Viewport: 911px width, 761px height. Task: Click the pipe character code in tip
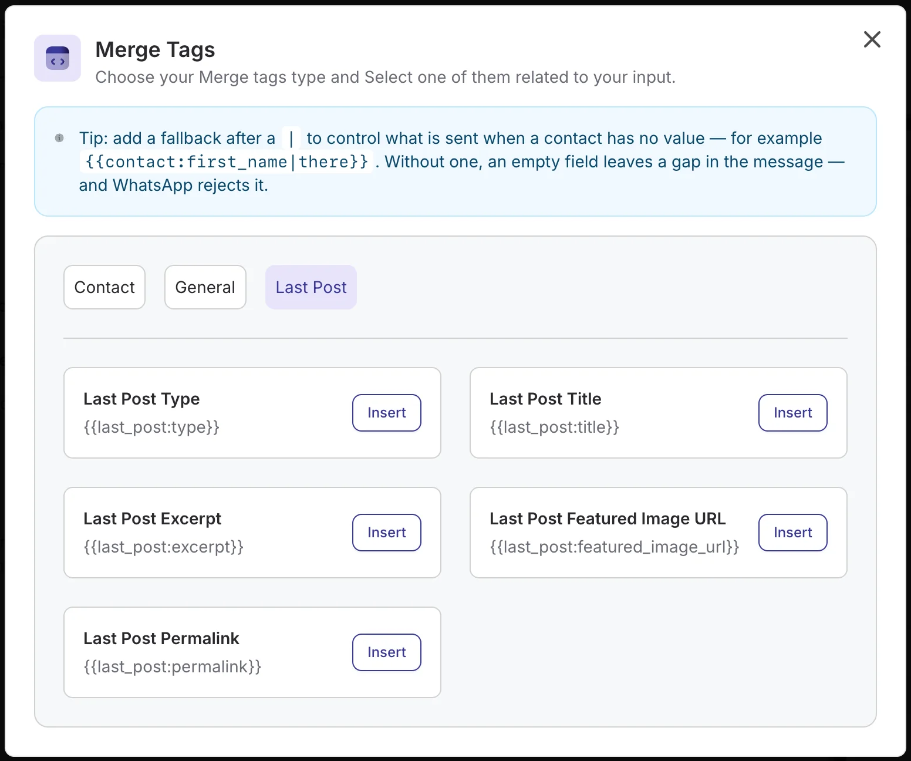(x=291, y=138)
